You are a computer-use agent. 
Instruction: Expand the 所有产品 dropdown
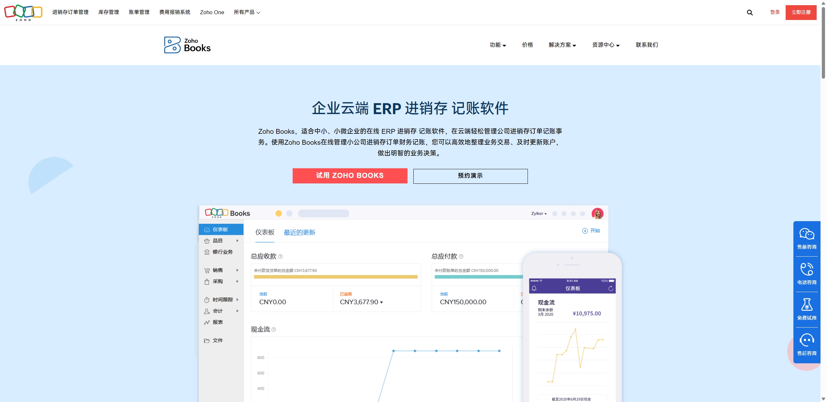click(x=247, y=12)
